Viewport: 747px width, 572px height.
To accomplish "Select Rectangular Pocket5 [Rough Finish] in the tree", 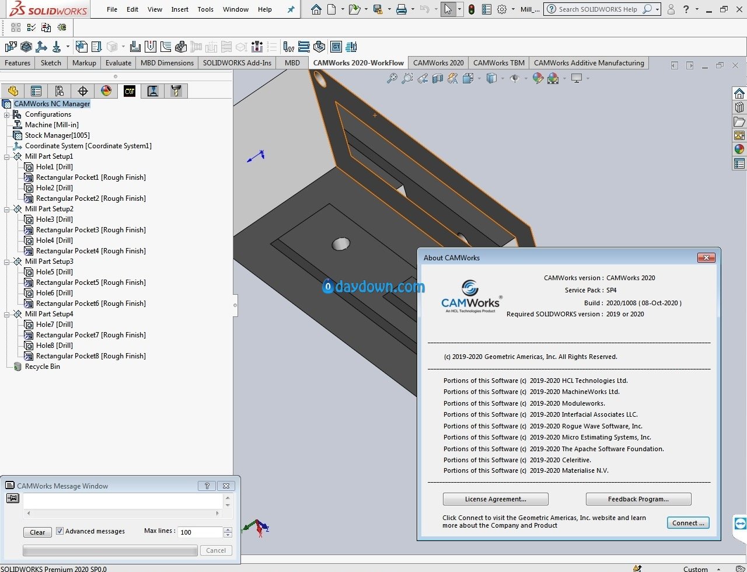I will click(90, 282).
